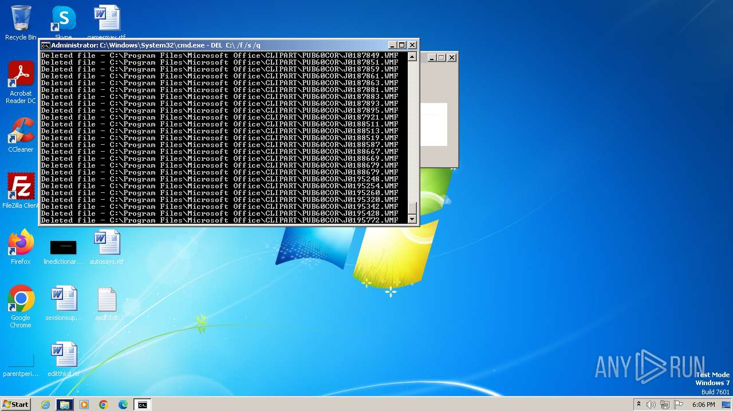Launch Firefox from the desktop
Screen dimensions: 733x412
(x=21, y=247)
